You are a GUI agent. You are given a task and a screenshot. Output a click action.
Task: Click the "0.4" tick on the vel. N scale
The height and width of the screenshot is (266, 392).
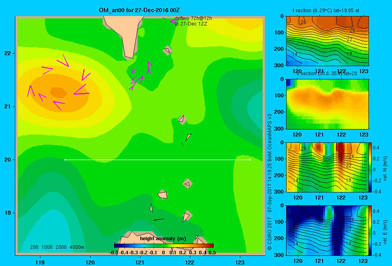pos(376,148)
